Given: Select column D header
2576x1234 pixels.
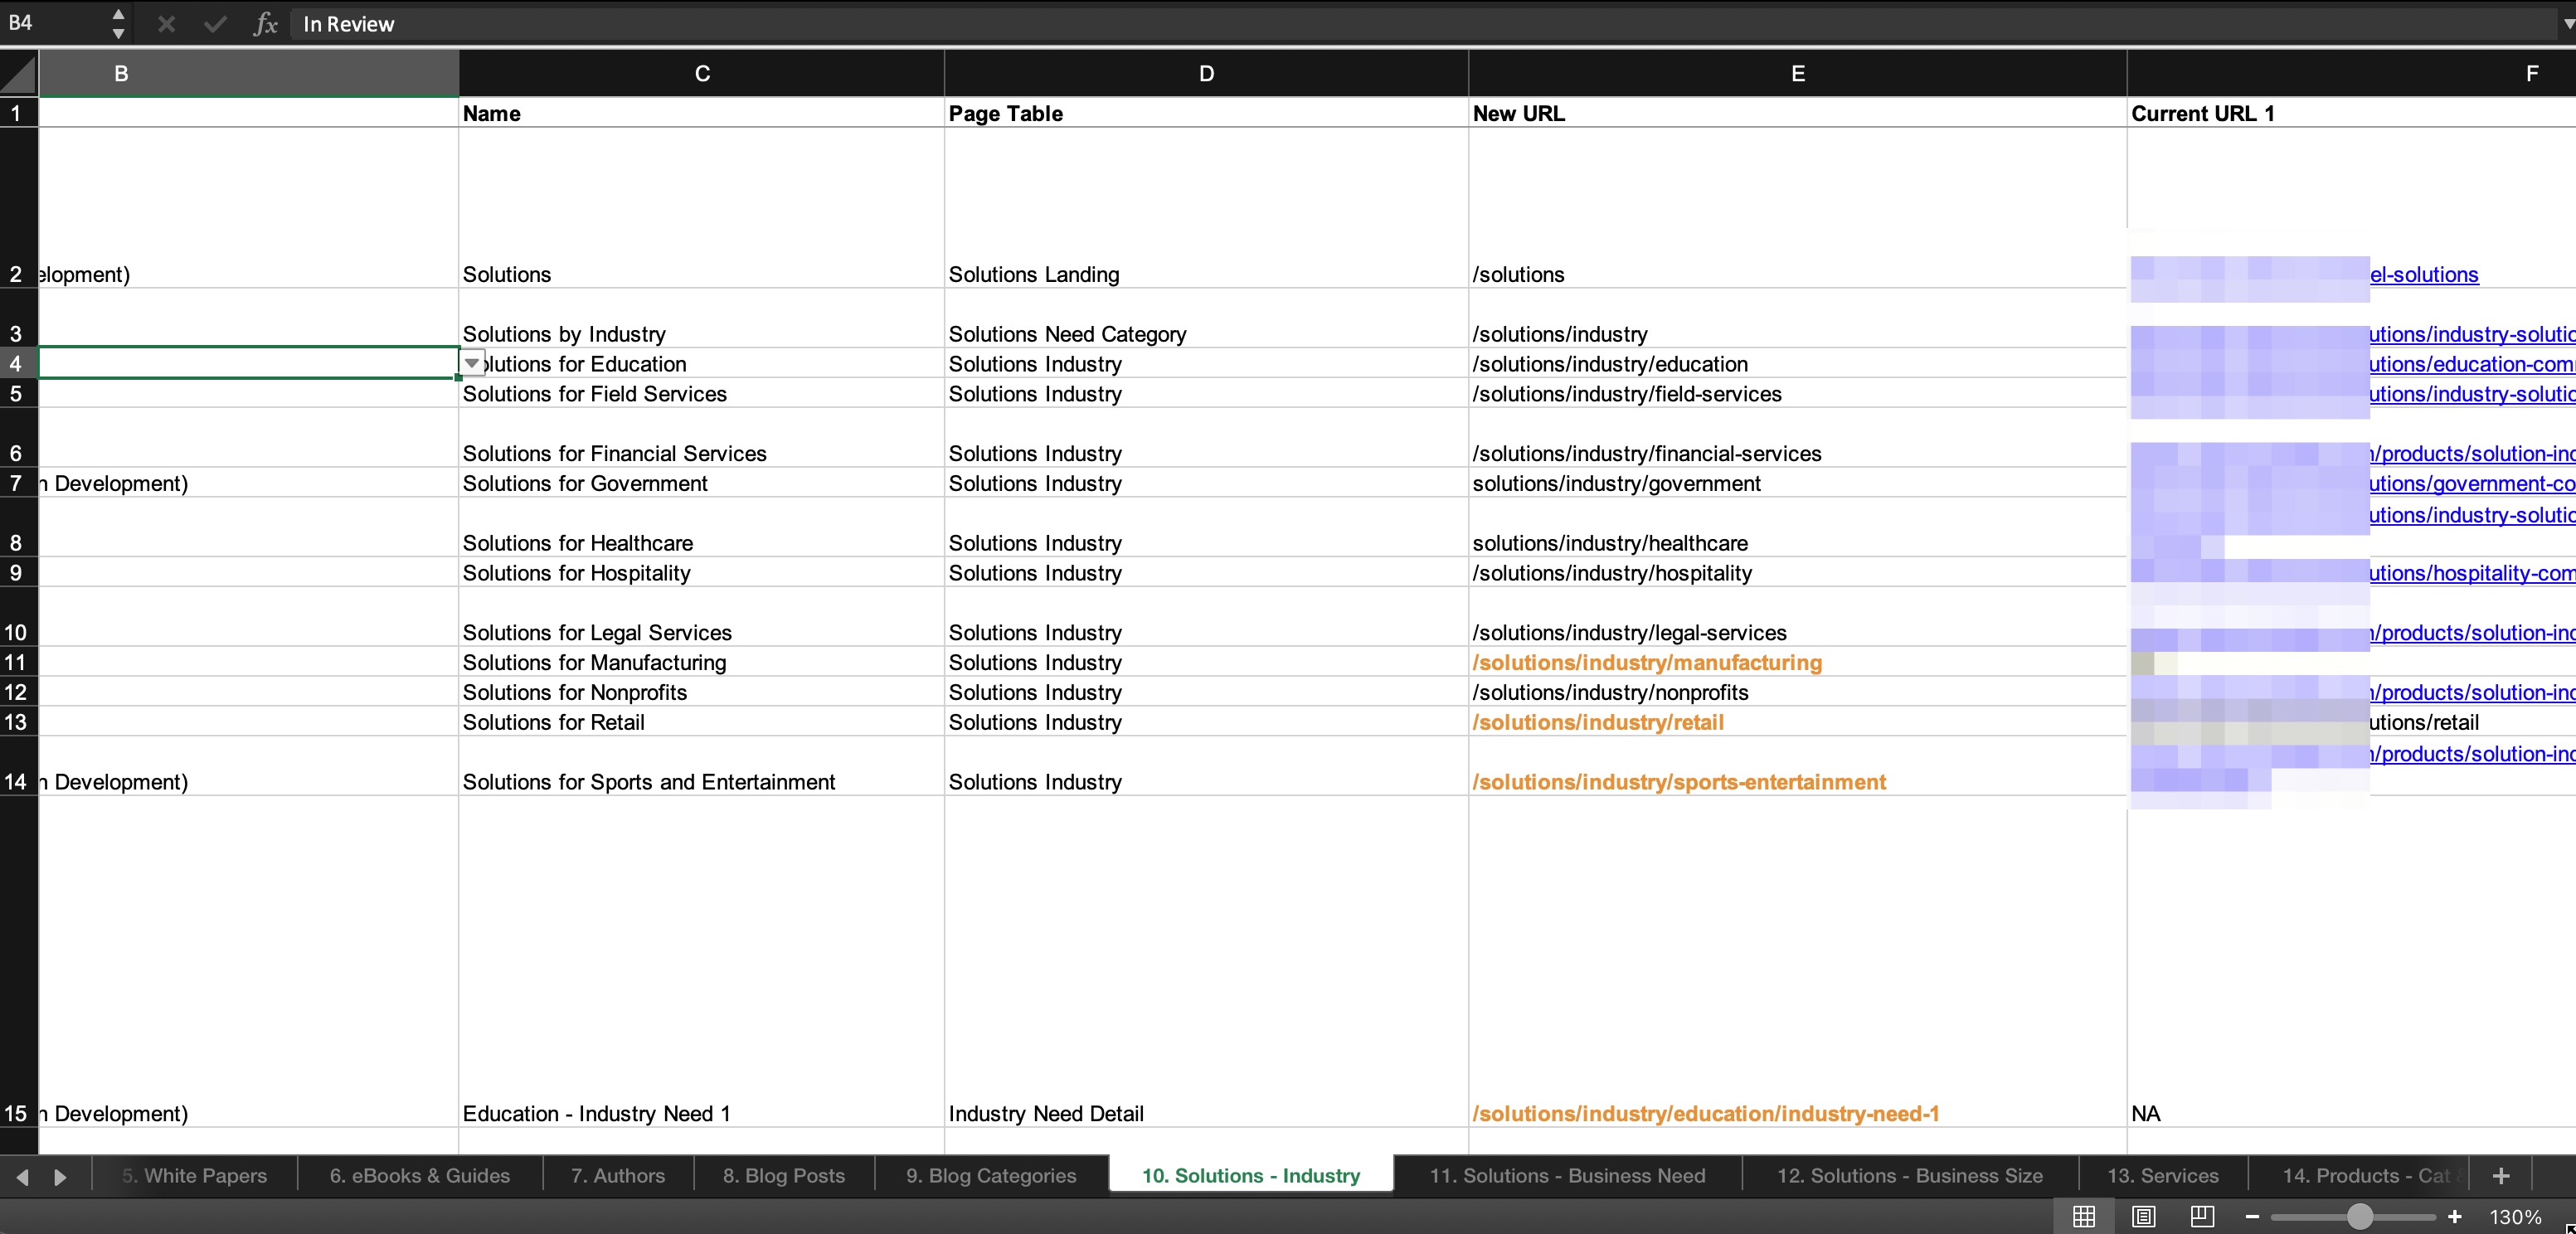Looking at the screenshot, I should pyautogui.click(x=1206, y=73).
